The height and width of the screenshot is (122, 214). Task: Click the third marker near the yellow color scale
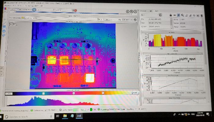[103, 93]
